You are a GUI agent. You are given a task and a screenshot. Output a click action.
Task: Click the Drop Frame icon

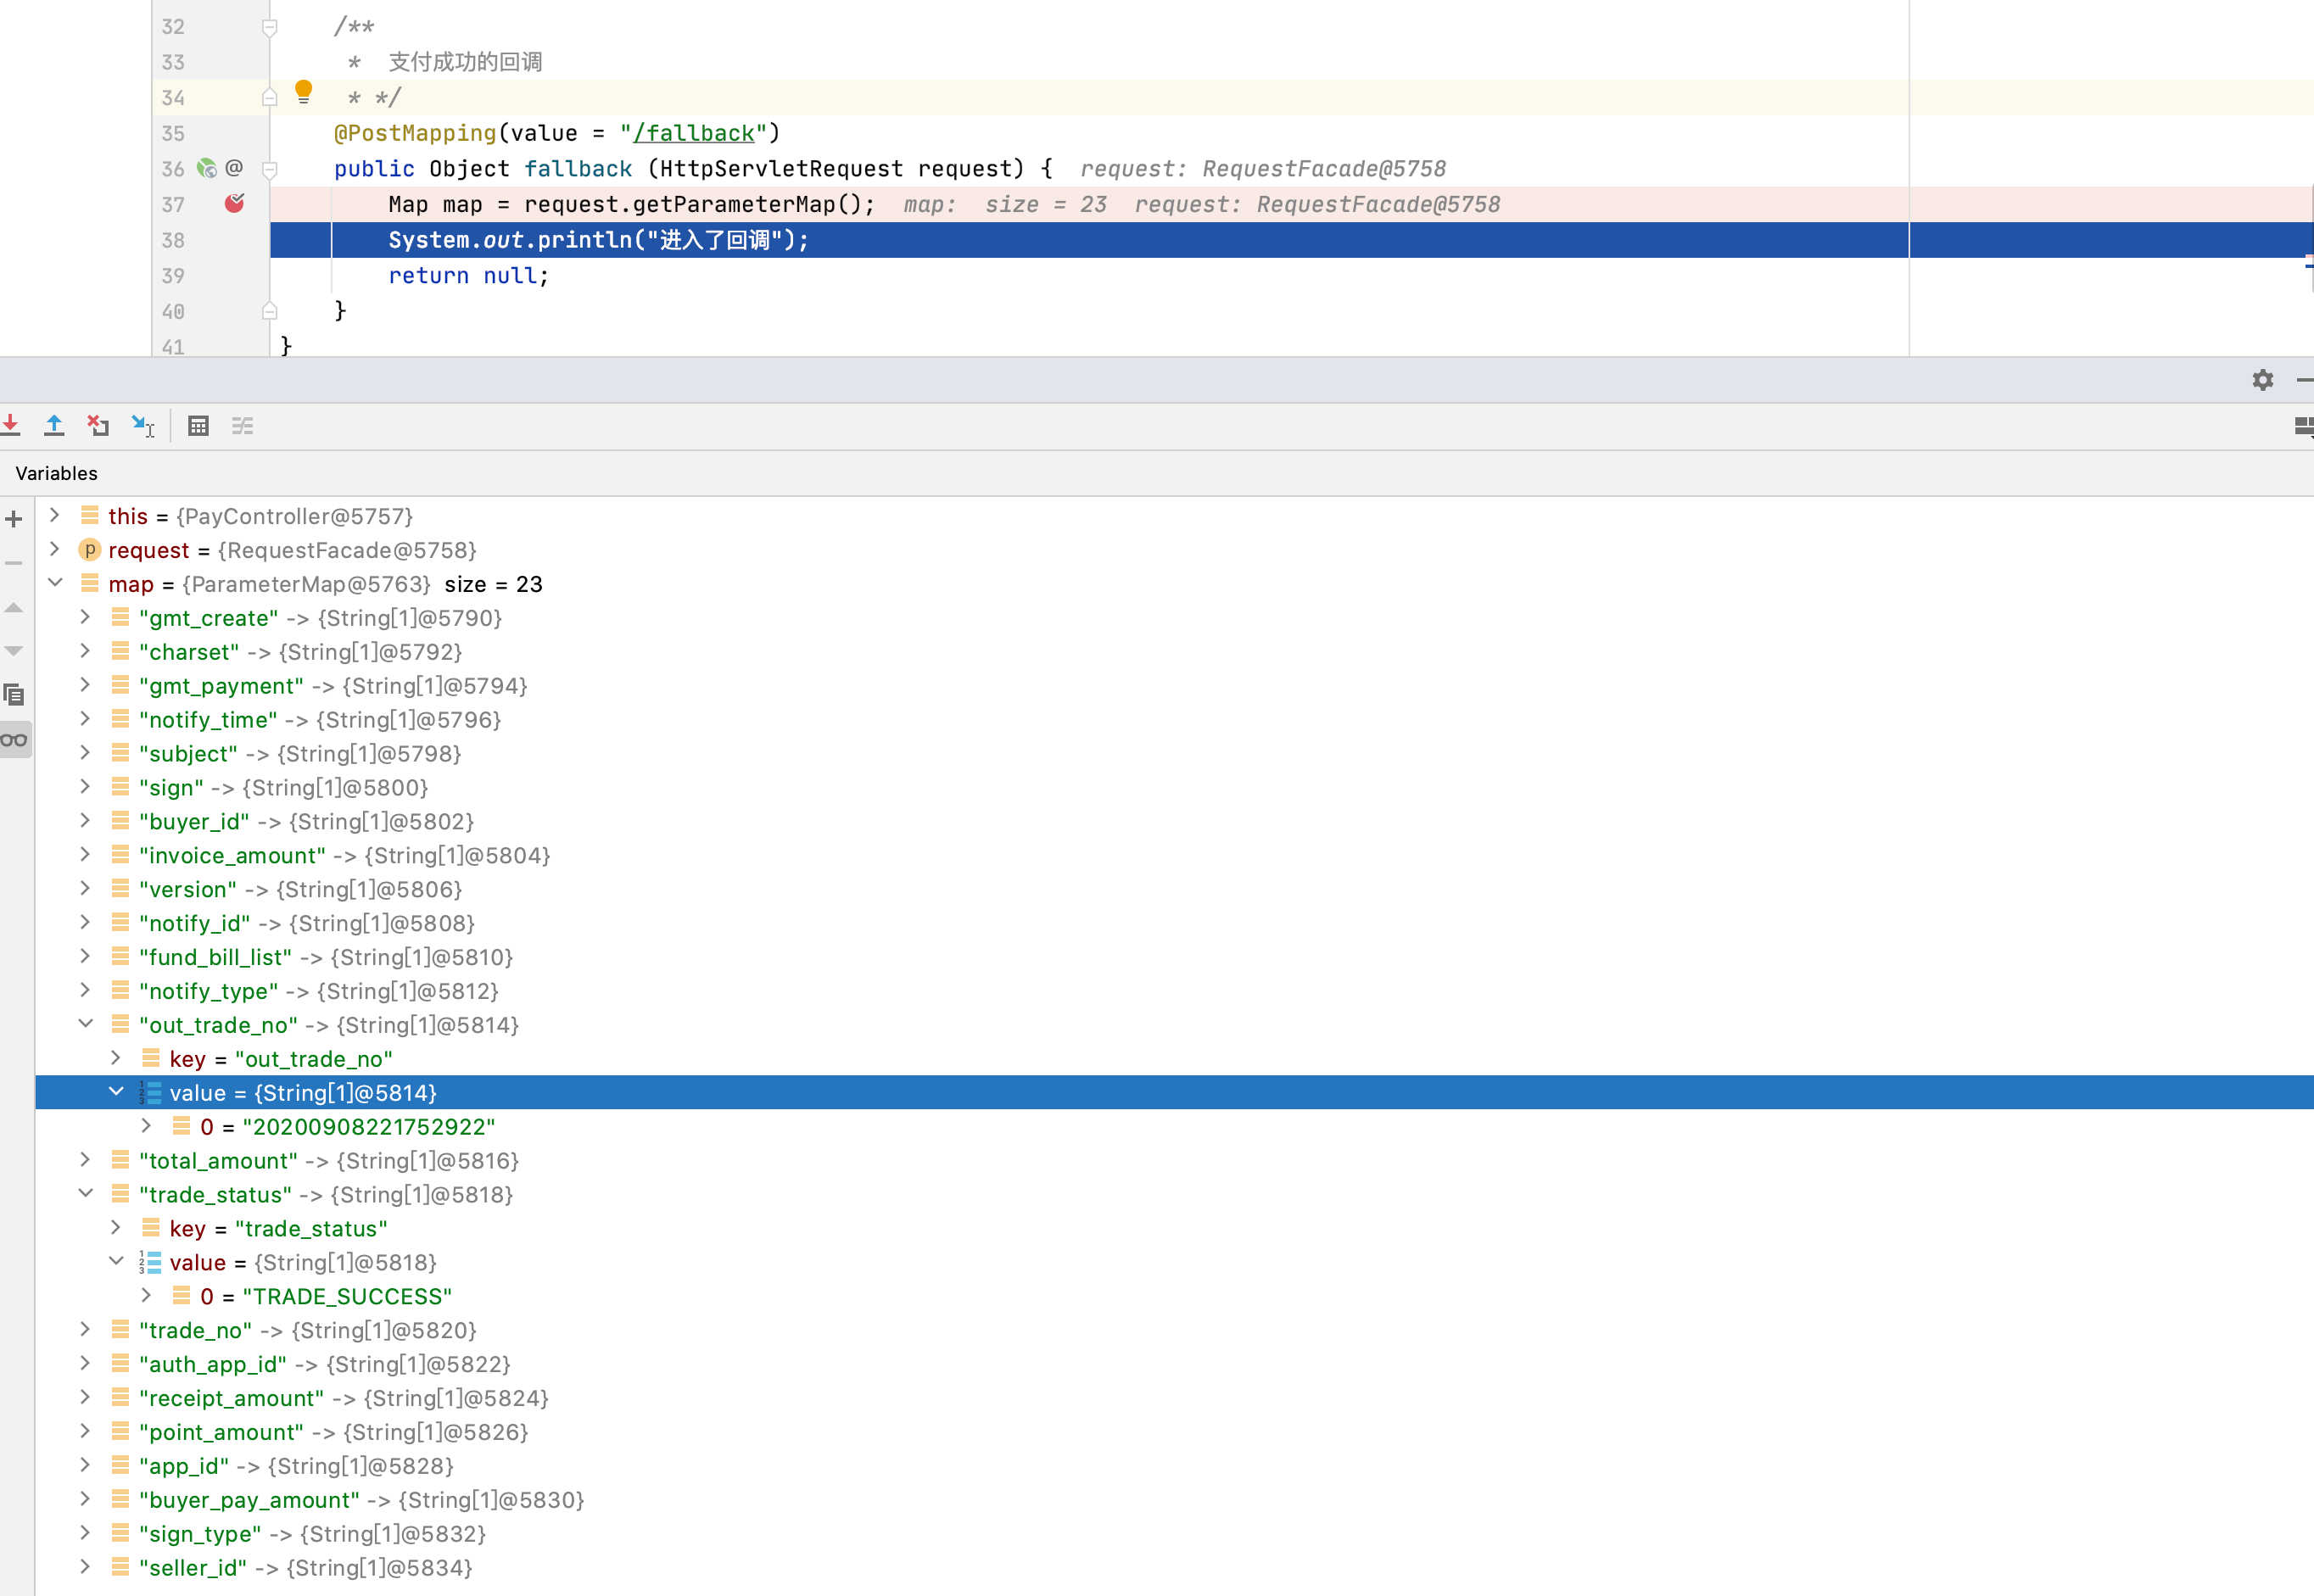[98, 426]
